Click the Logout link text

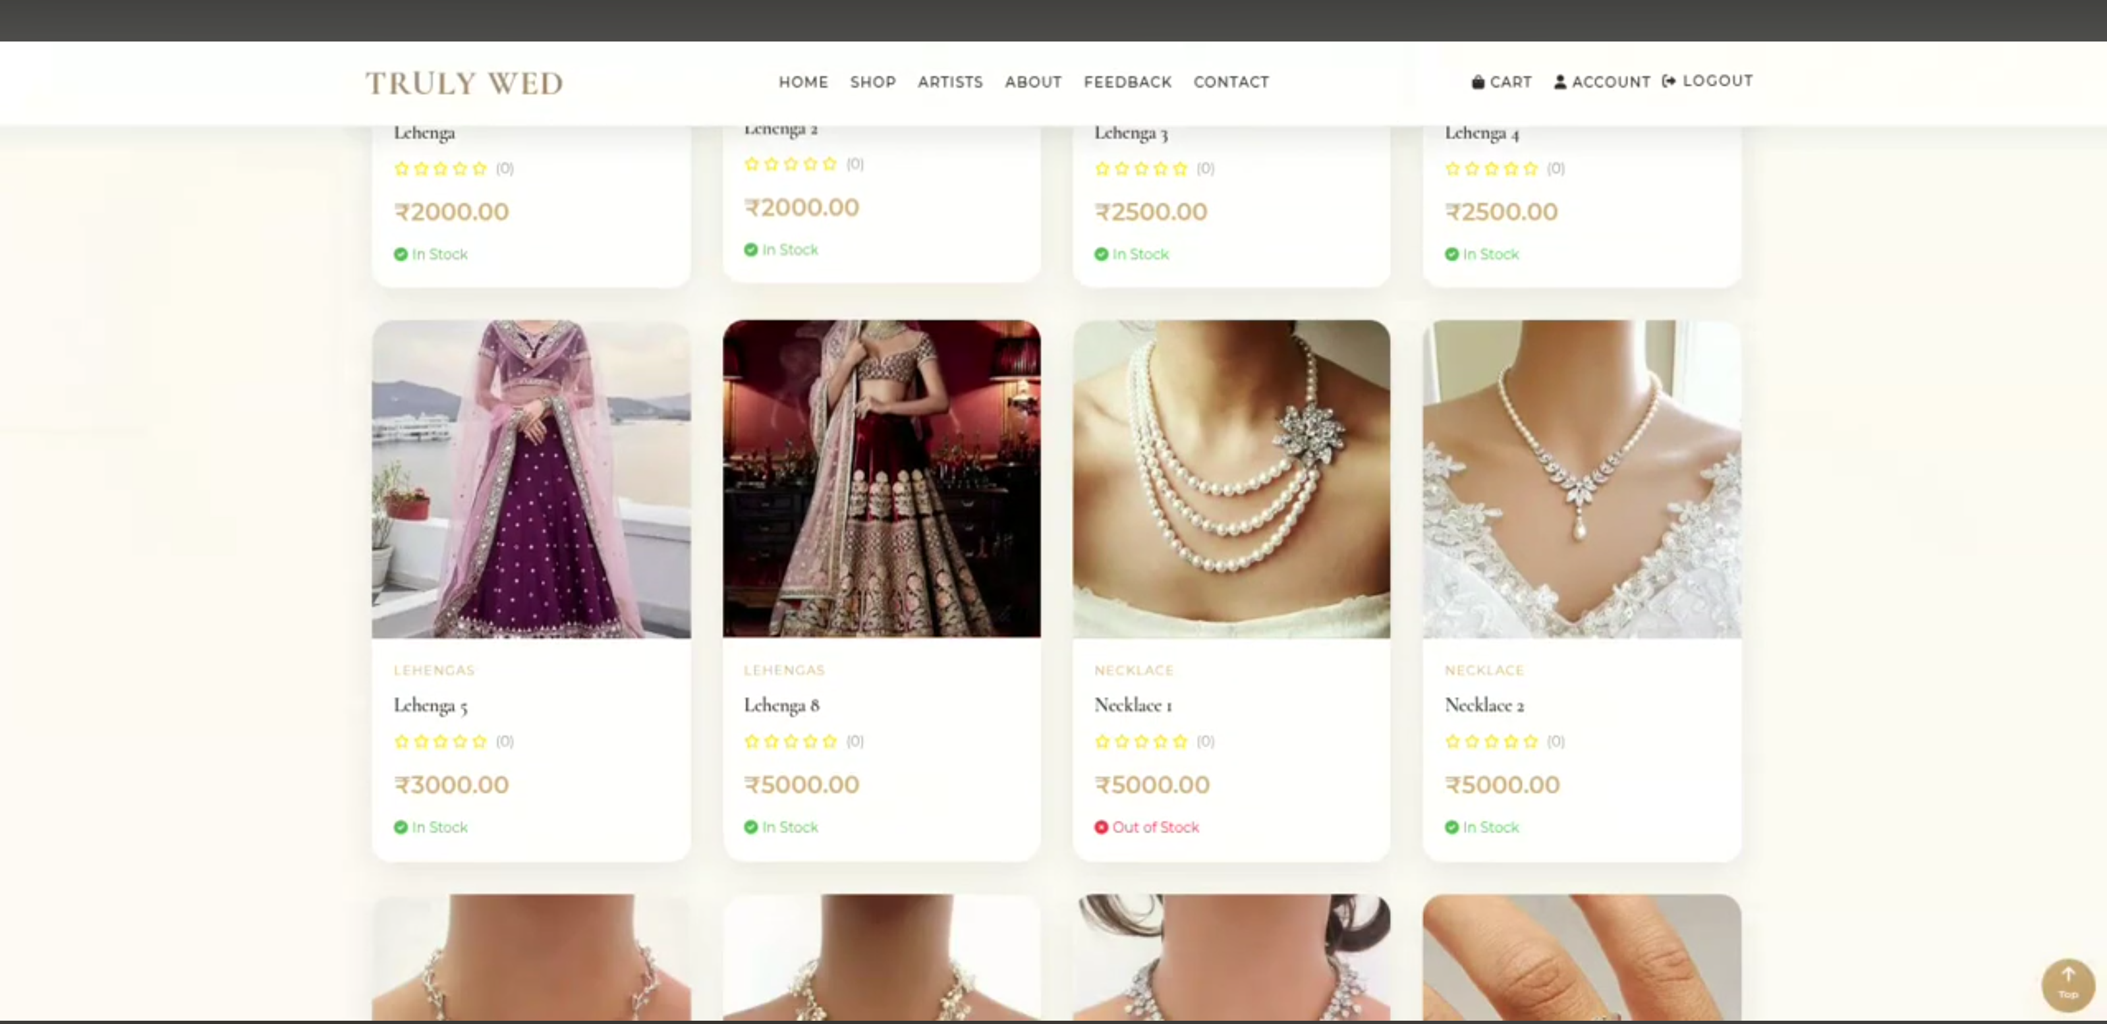pyautogui.click(x=1718, y=81)
